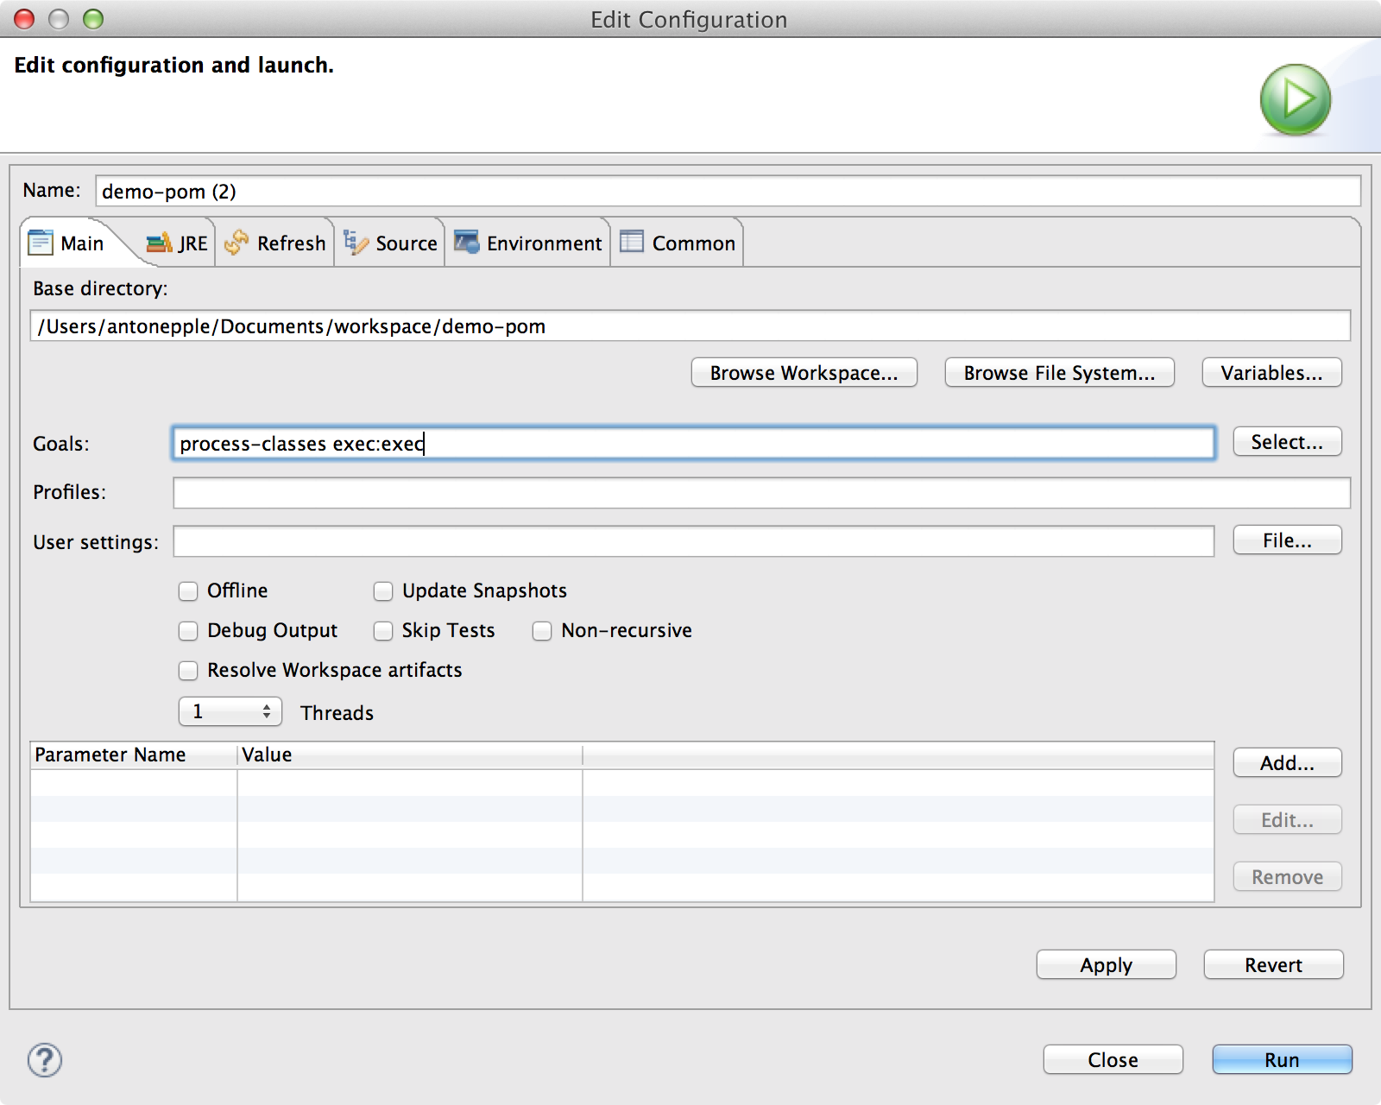
Task: Enable the Offline checkbox
Action: pyautogui.click(x=188, y=591)
